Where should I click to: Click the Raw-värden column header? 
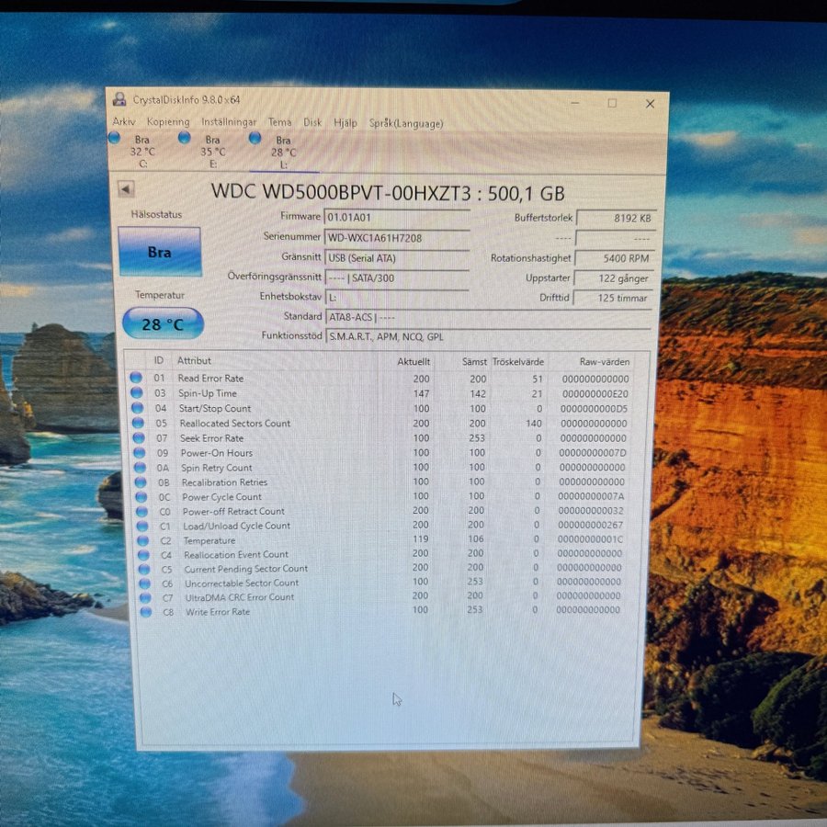coord(603,362)
